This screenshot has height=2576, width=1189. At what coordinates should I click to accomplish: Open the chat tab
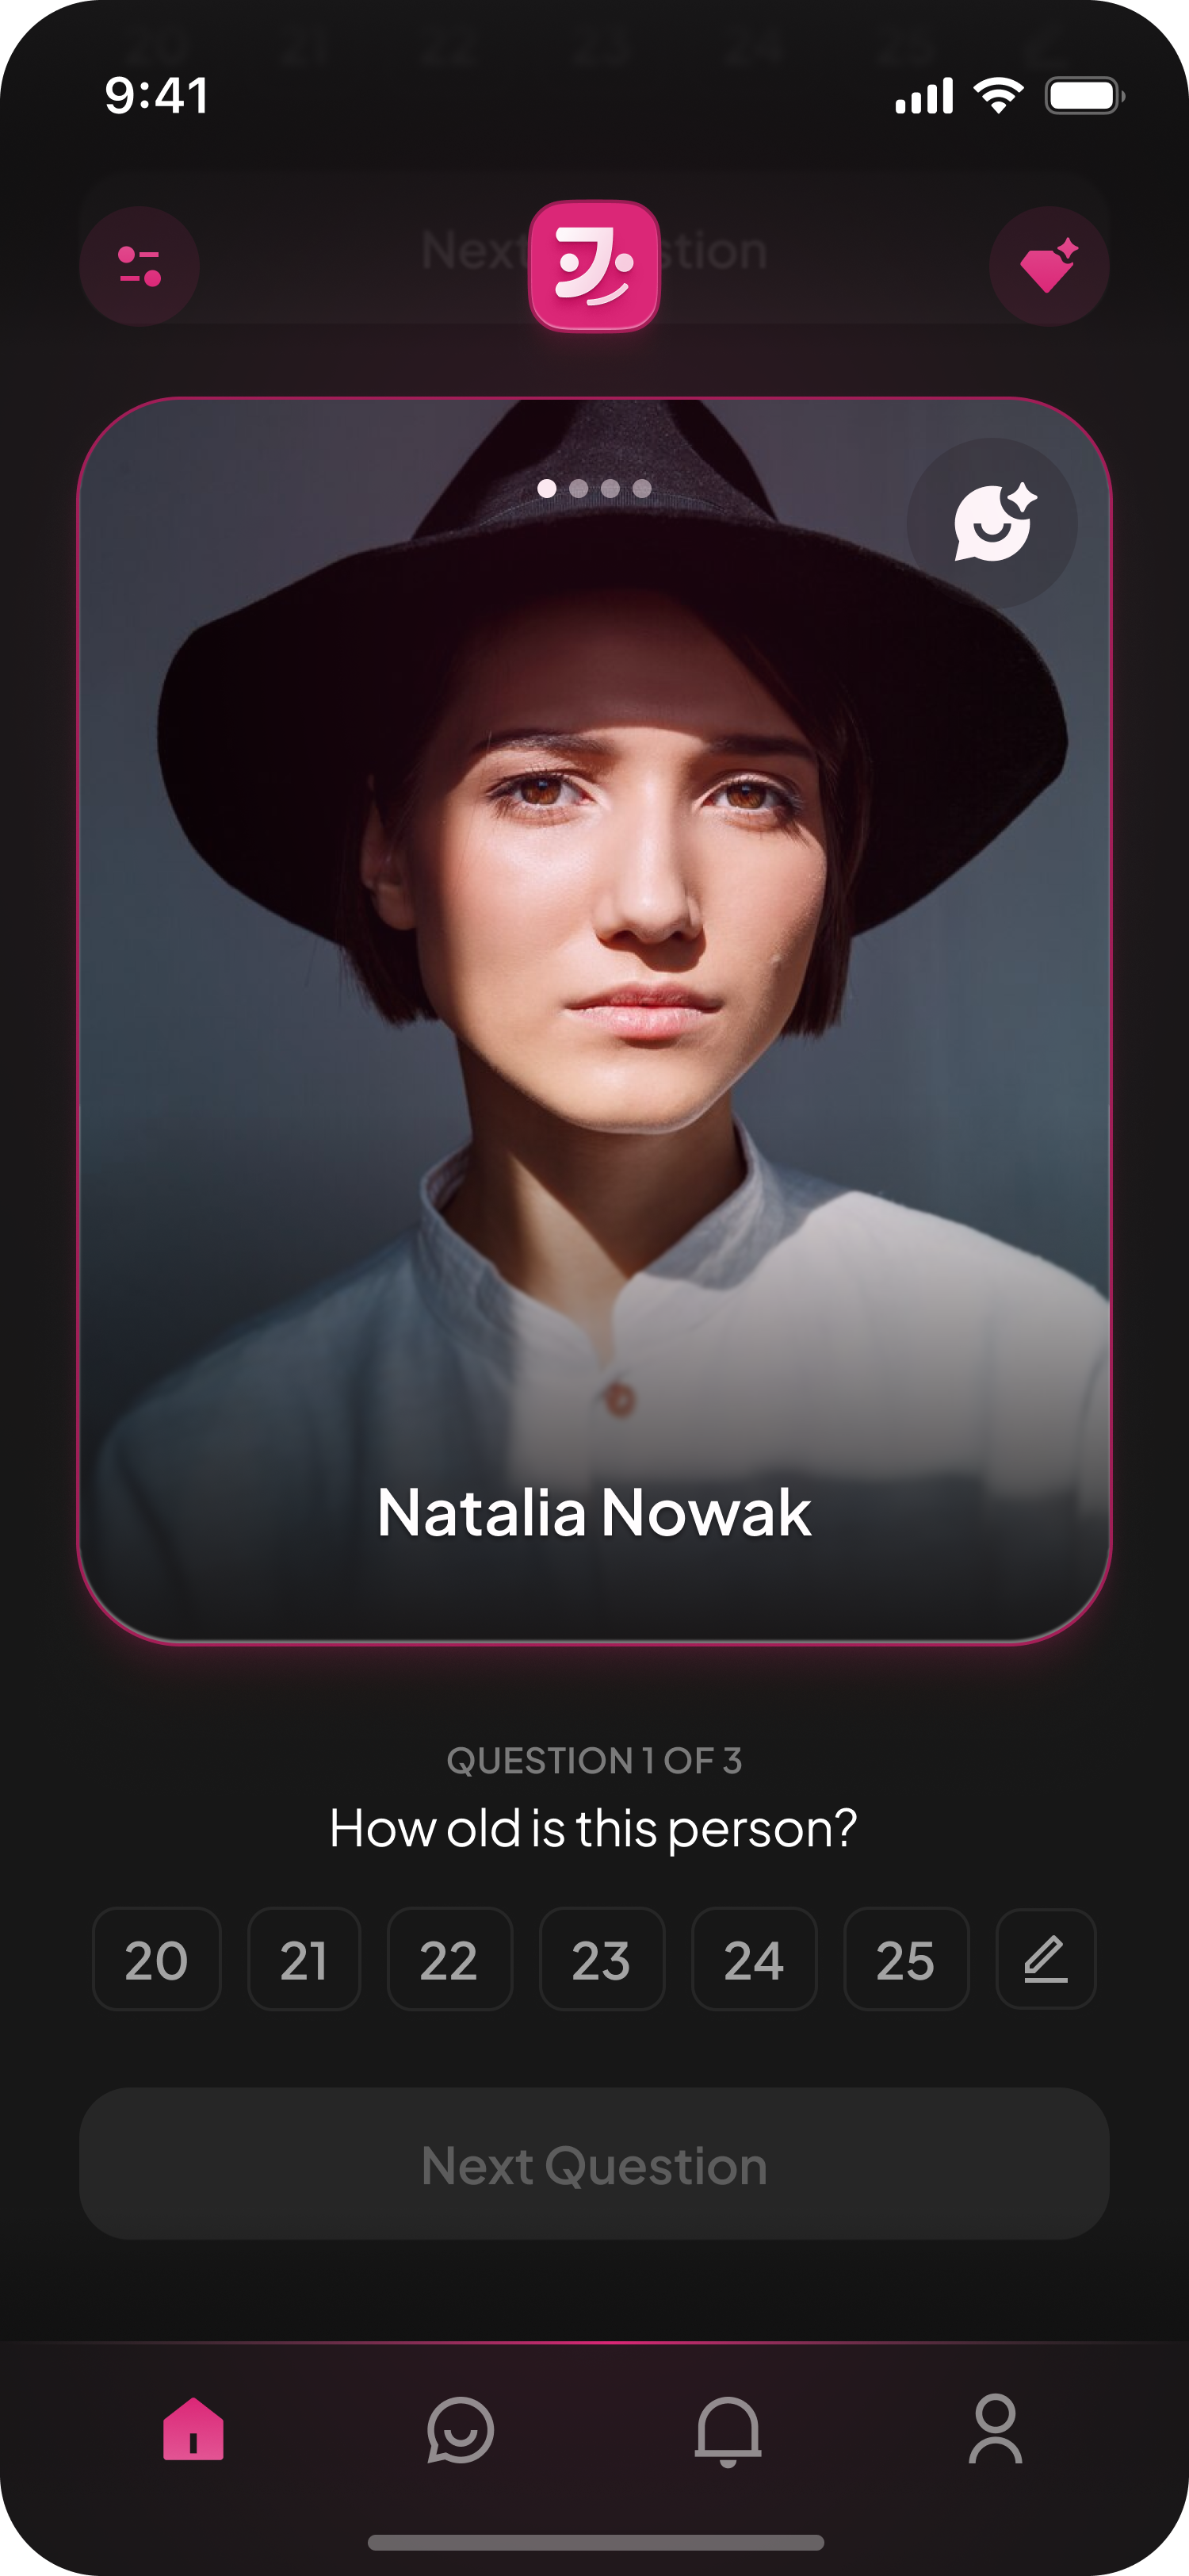(x=460, y=2430)
